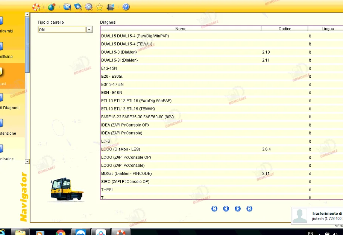Open Help using the question mark icon
This screenshot has width=343, height=235.
click(126, 7)
